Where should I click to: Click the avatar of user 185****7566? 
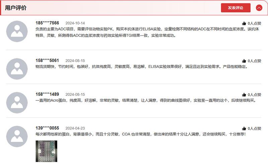(17, 31)
